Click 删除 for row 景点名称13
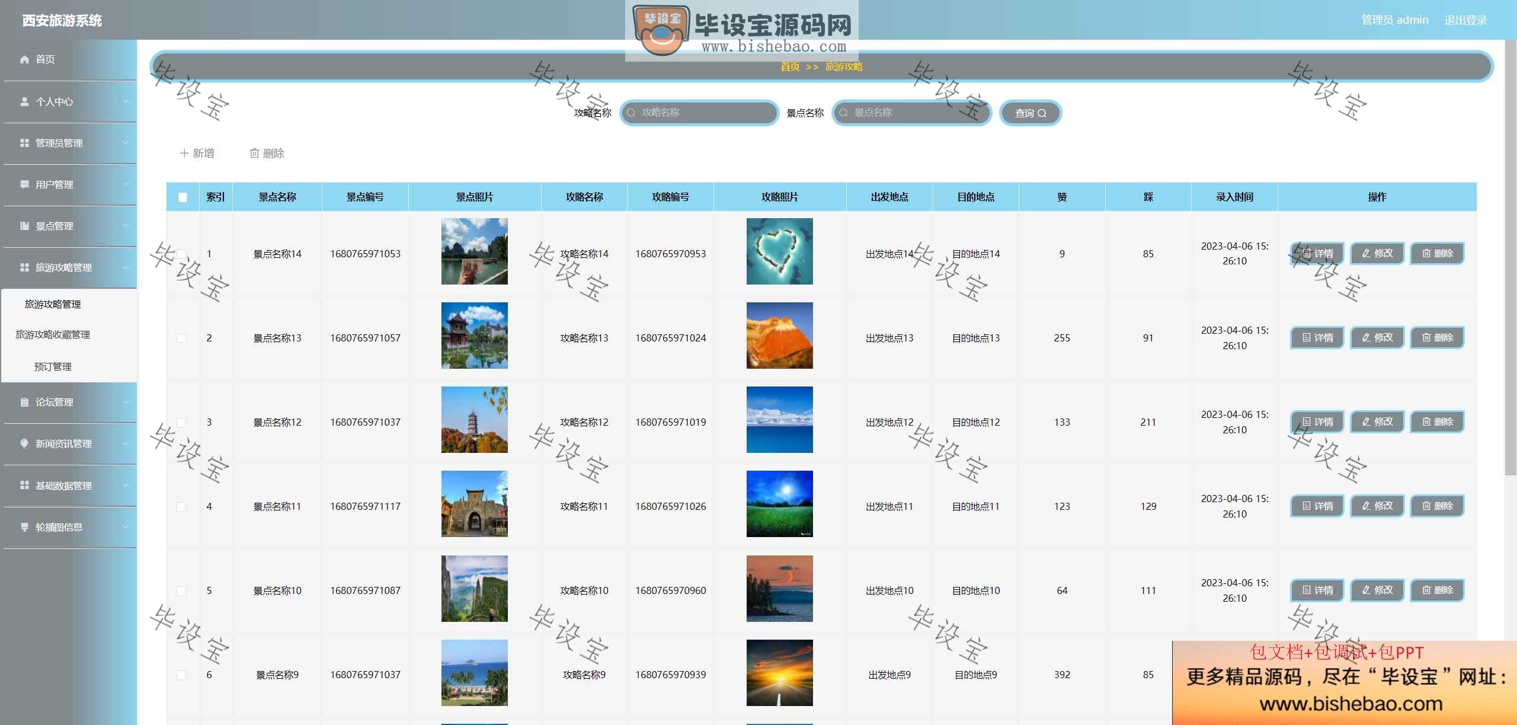Viewport: 1517px width, 725px height. (x=1437, y=338)
